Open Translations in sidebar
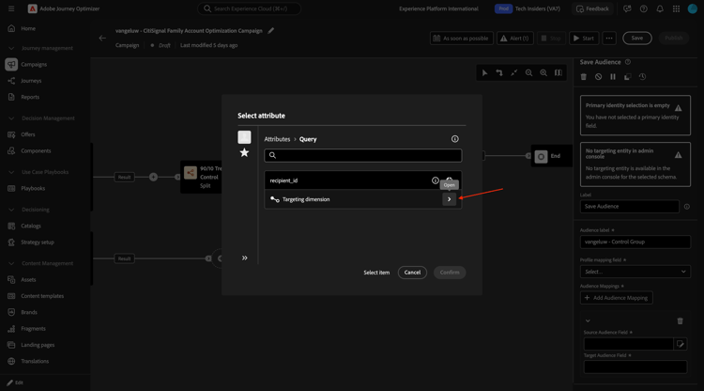This screenshot has height=391, width=704. 35,361
